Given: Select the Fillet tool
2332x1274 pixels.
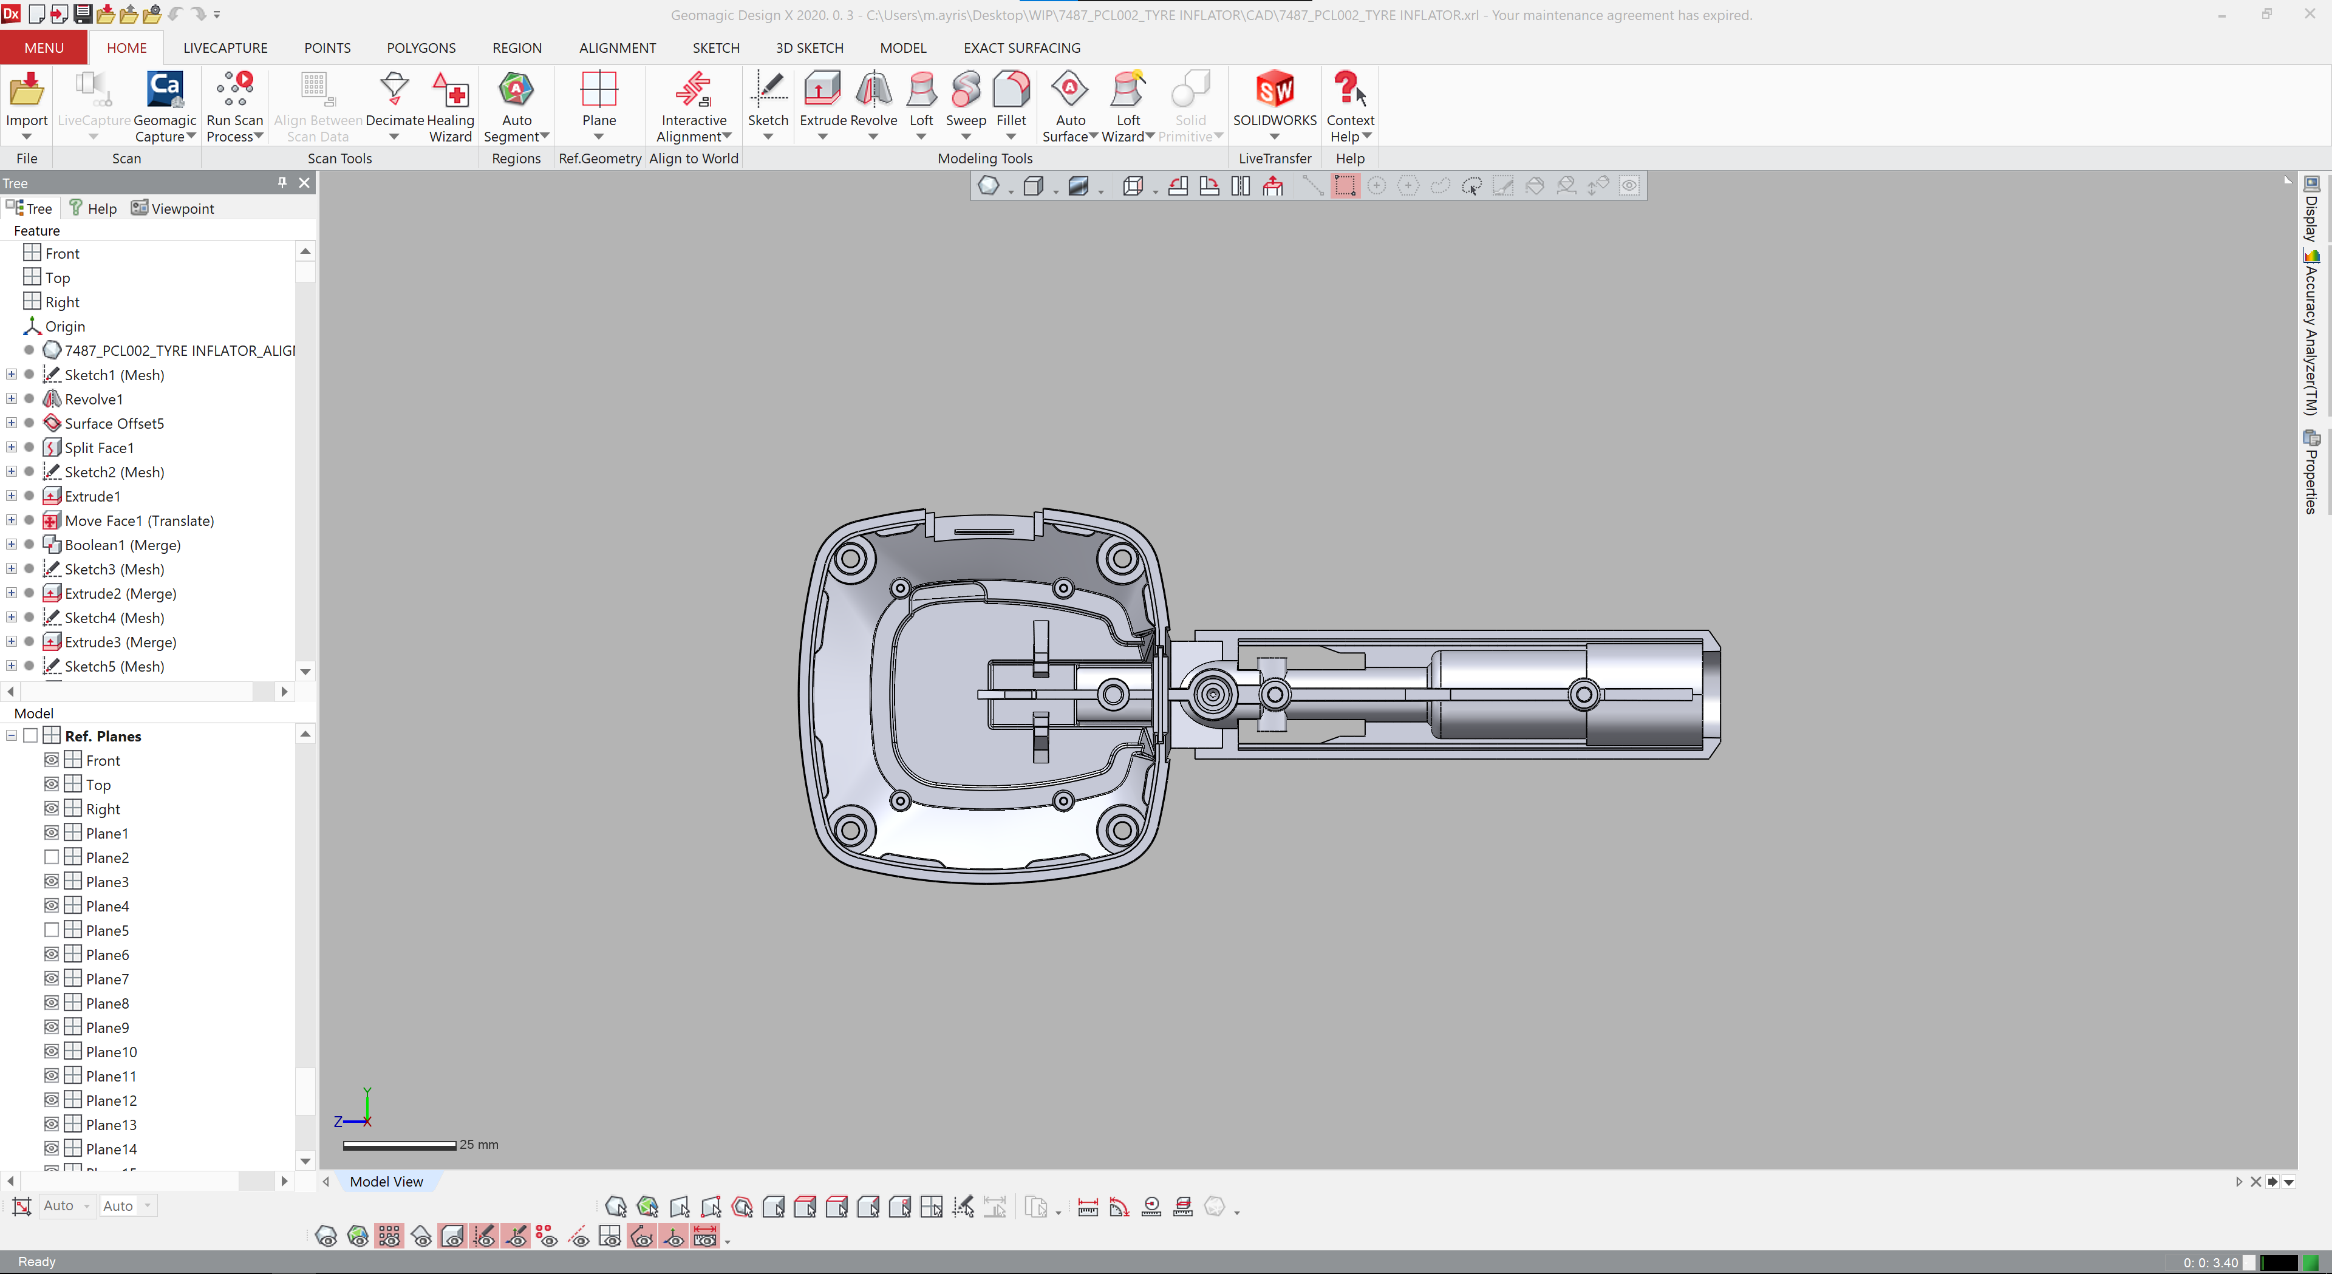Looking at the screenshot, I should tap(1011, 100).
